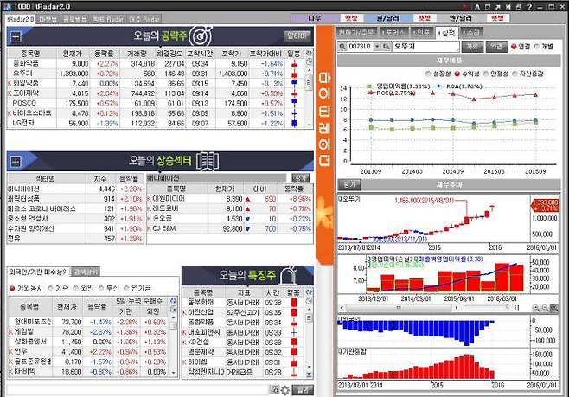Viewport: 569px width, 397px height.
Task: Click the chart period slider handle
Action: pyautogui.click(x=508, y=307)
